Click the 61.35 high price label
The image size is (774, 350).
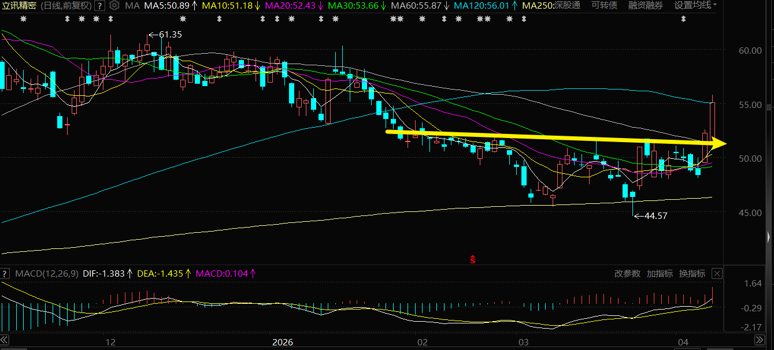170,35
